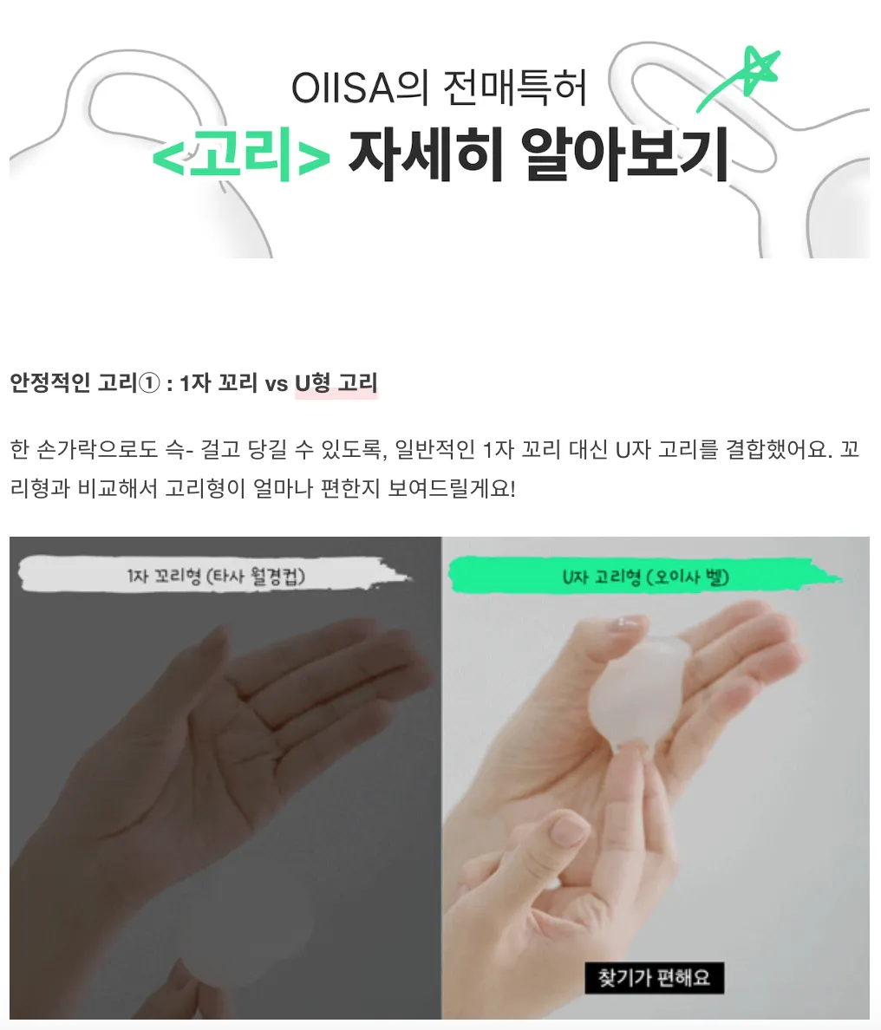Click the green <고리> title text
This screenshot has width=881, height=1030.
(241, 153)
